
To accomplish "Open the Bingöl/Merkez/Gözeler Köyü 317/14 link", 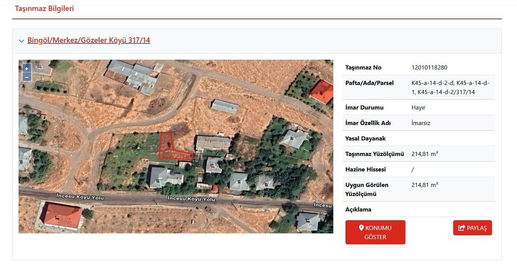I will pyautogui.click(x=89, y=40).
